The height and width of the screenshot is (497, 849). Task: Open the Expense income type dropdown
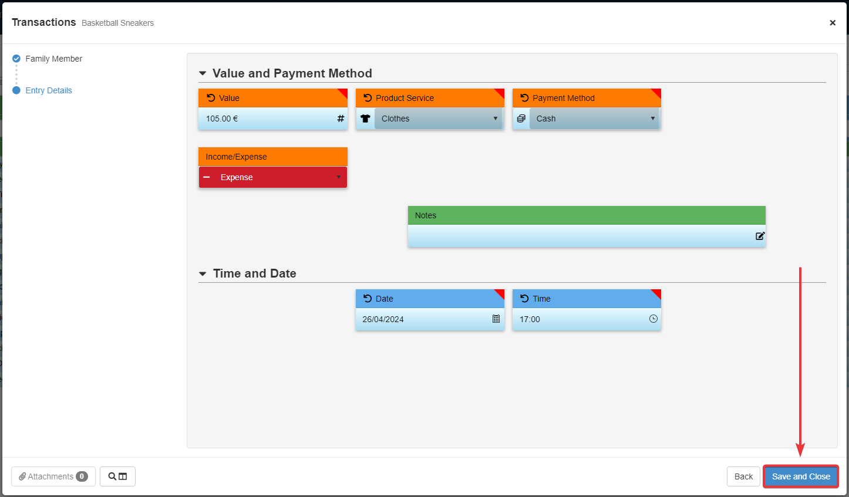(273, 177)
